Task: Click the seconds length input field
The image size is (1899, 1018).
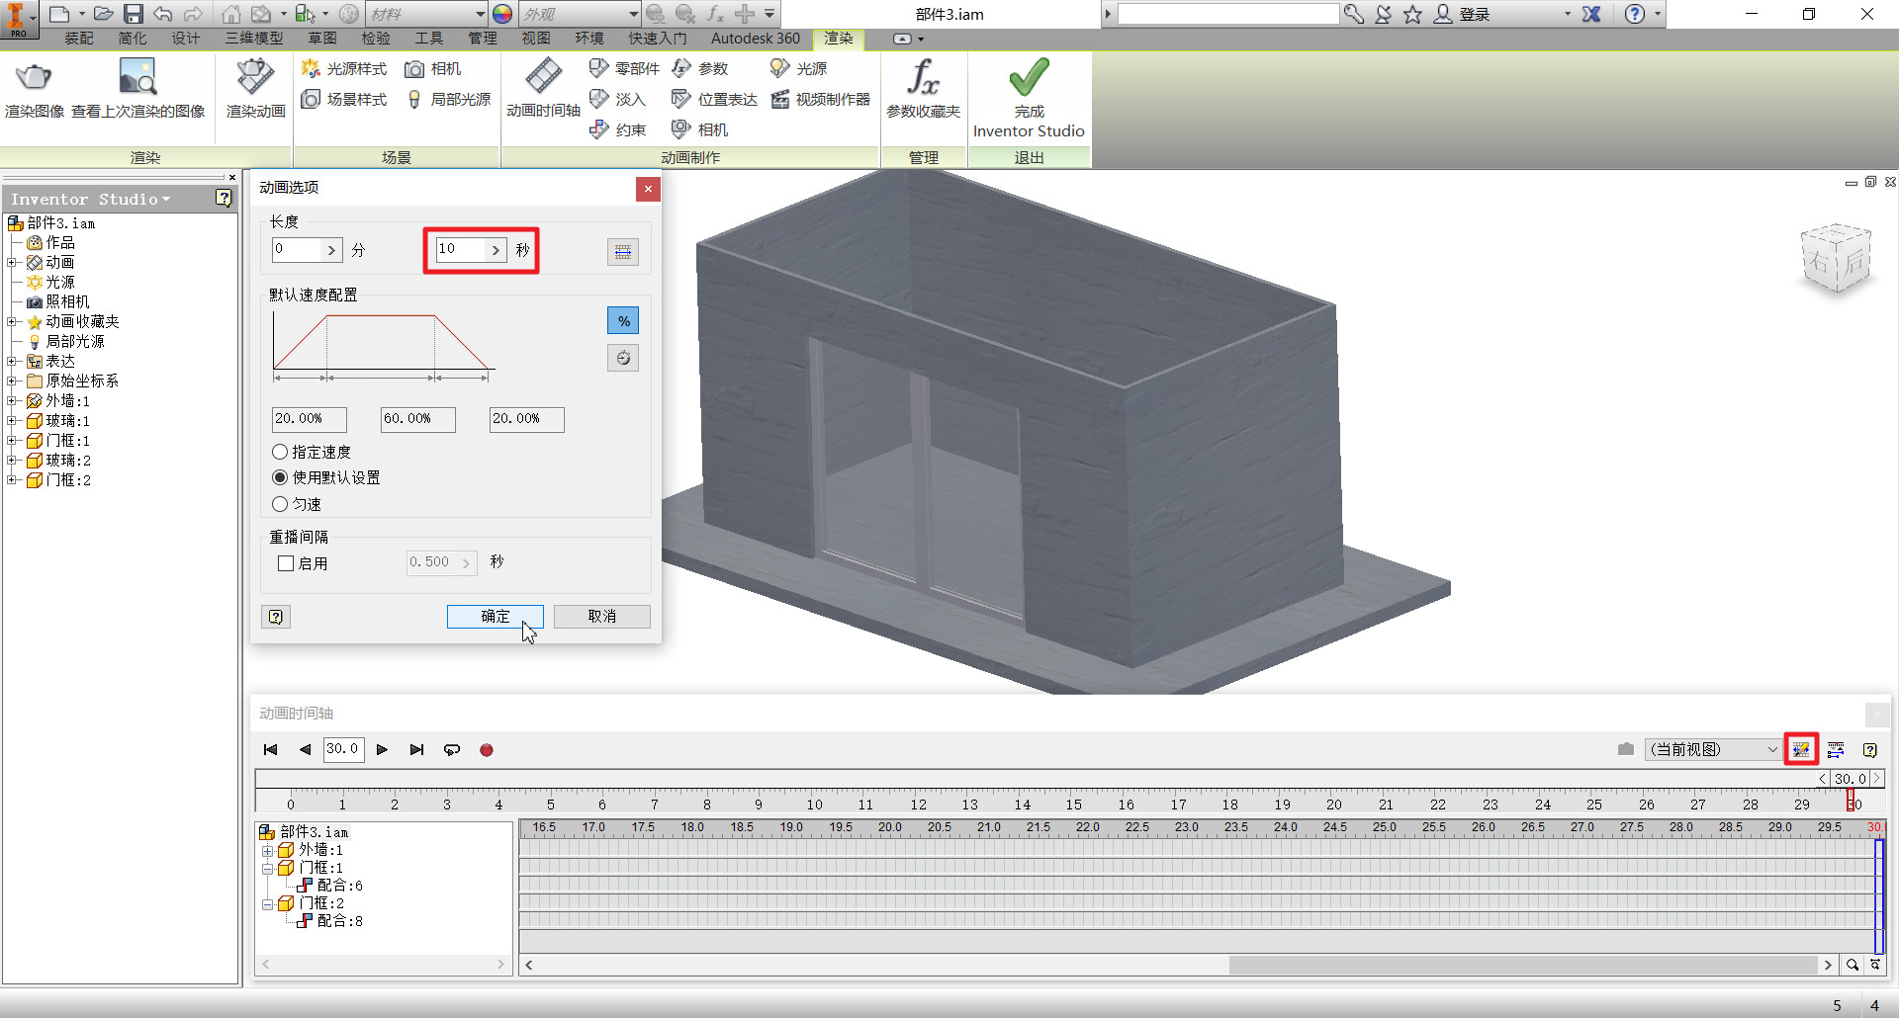Action: tap(463, 249)
